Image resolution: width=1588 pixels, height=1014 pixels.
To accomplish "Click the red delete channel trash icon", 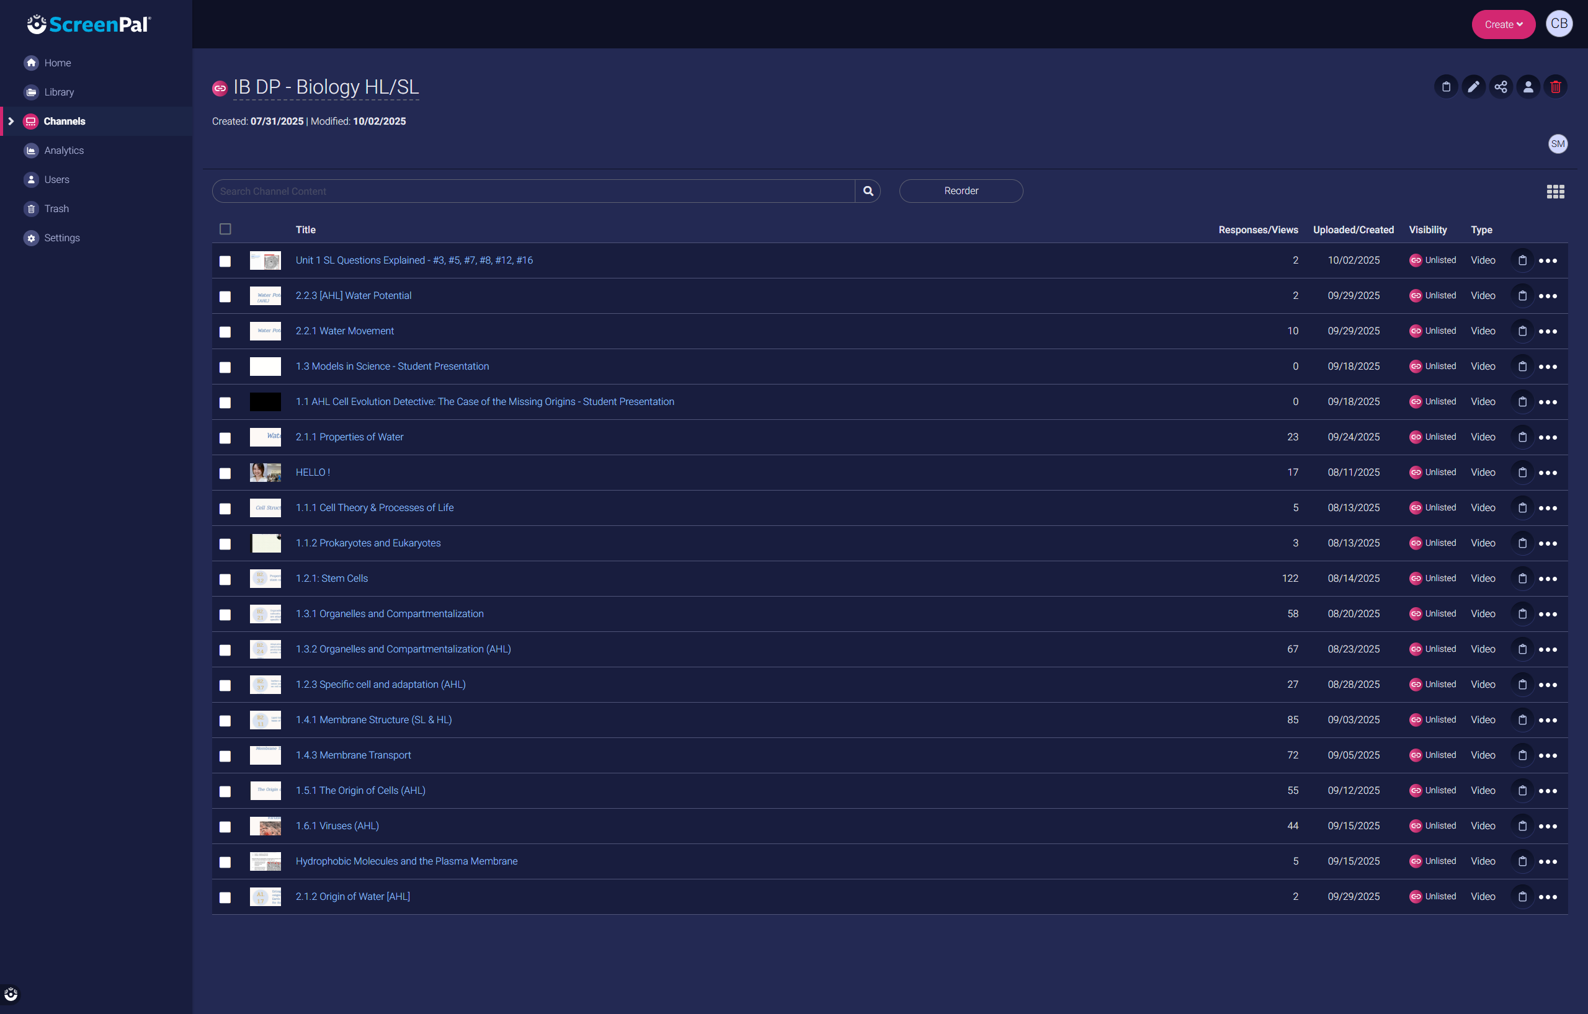I will click(1555, 87).
